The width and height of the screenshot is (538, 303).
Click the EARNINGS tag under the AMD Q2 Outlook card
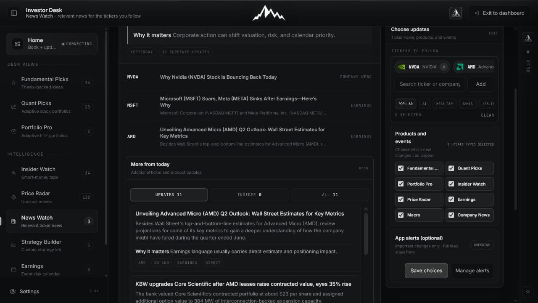coord(187,263)
